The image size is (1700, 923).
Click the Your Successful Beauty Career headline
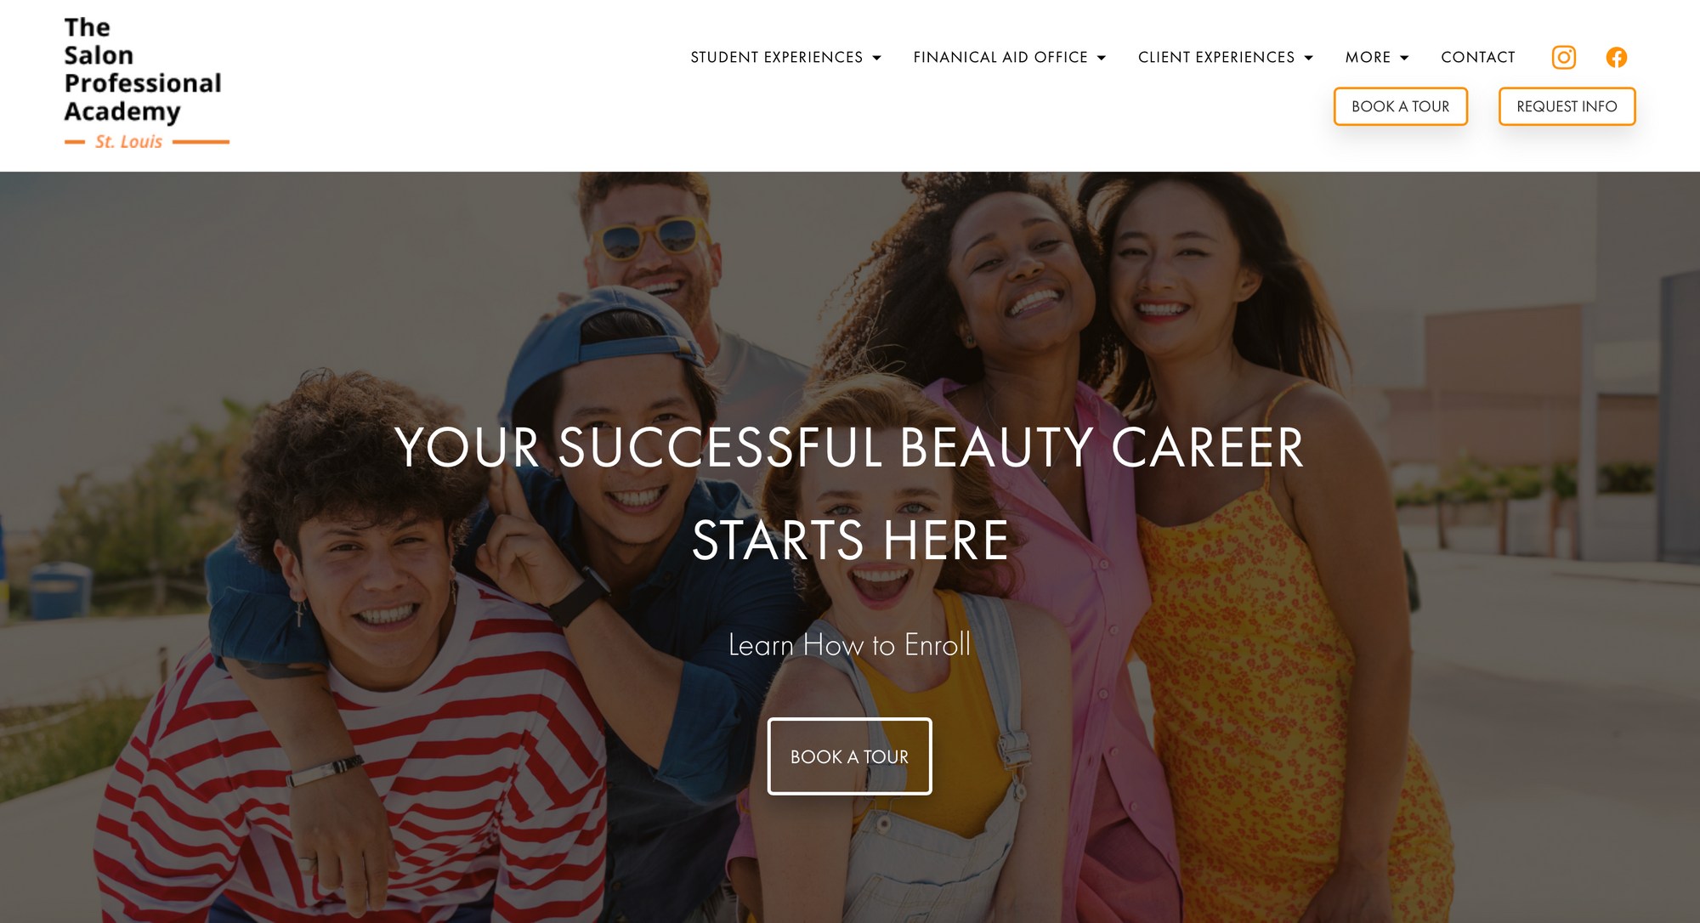pyautogui.click(x=849, y=448)
